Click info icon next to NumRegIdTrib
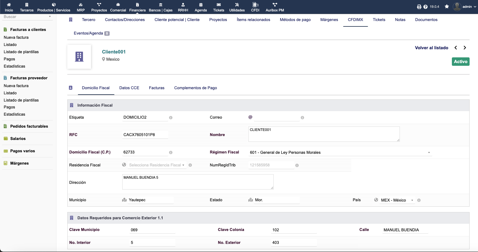This screenshot has height=252, width=478. [x=297, y=165]
